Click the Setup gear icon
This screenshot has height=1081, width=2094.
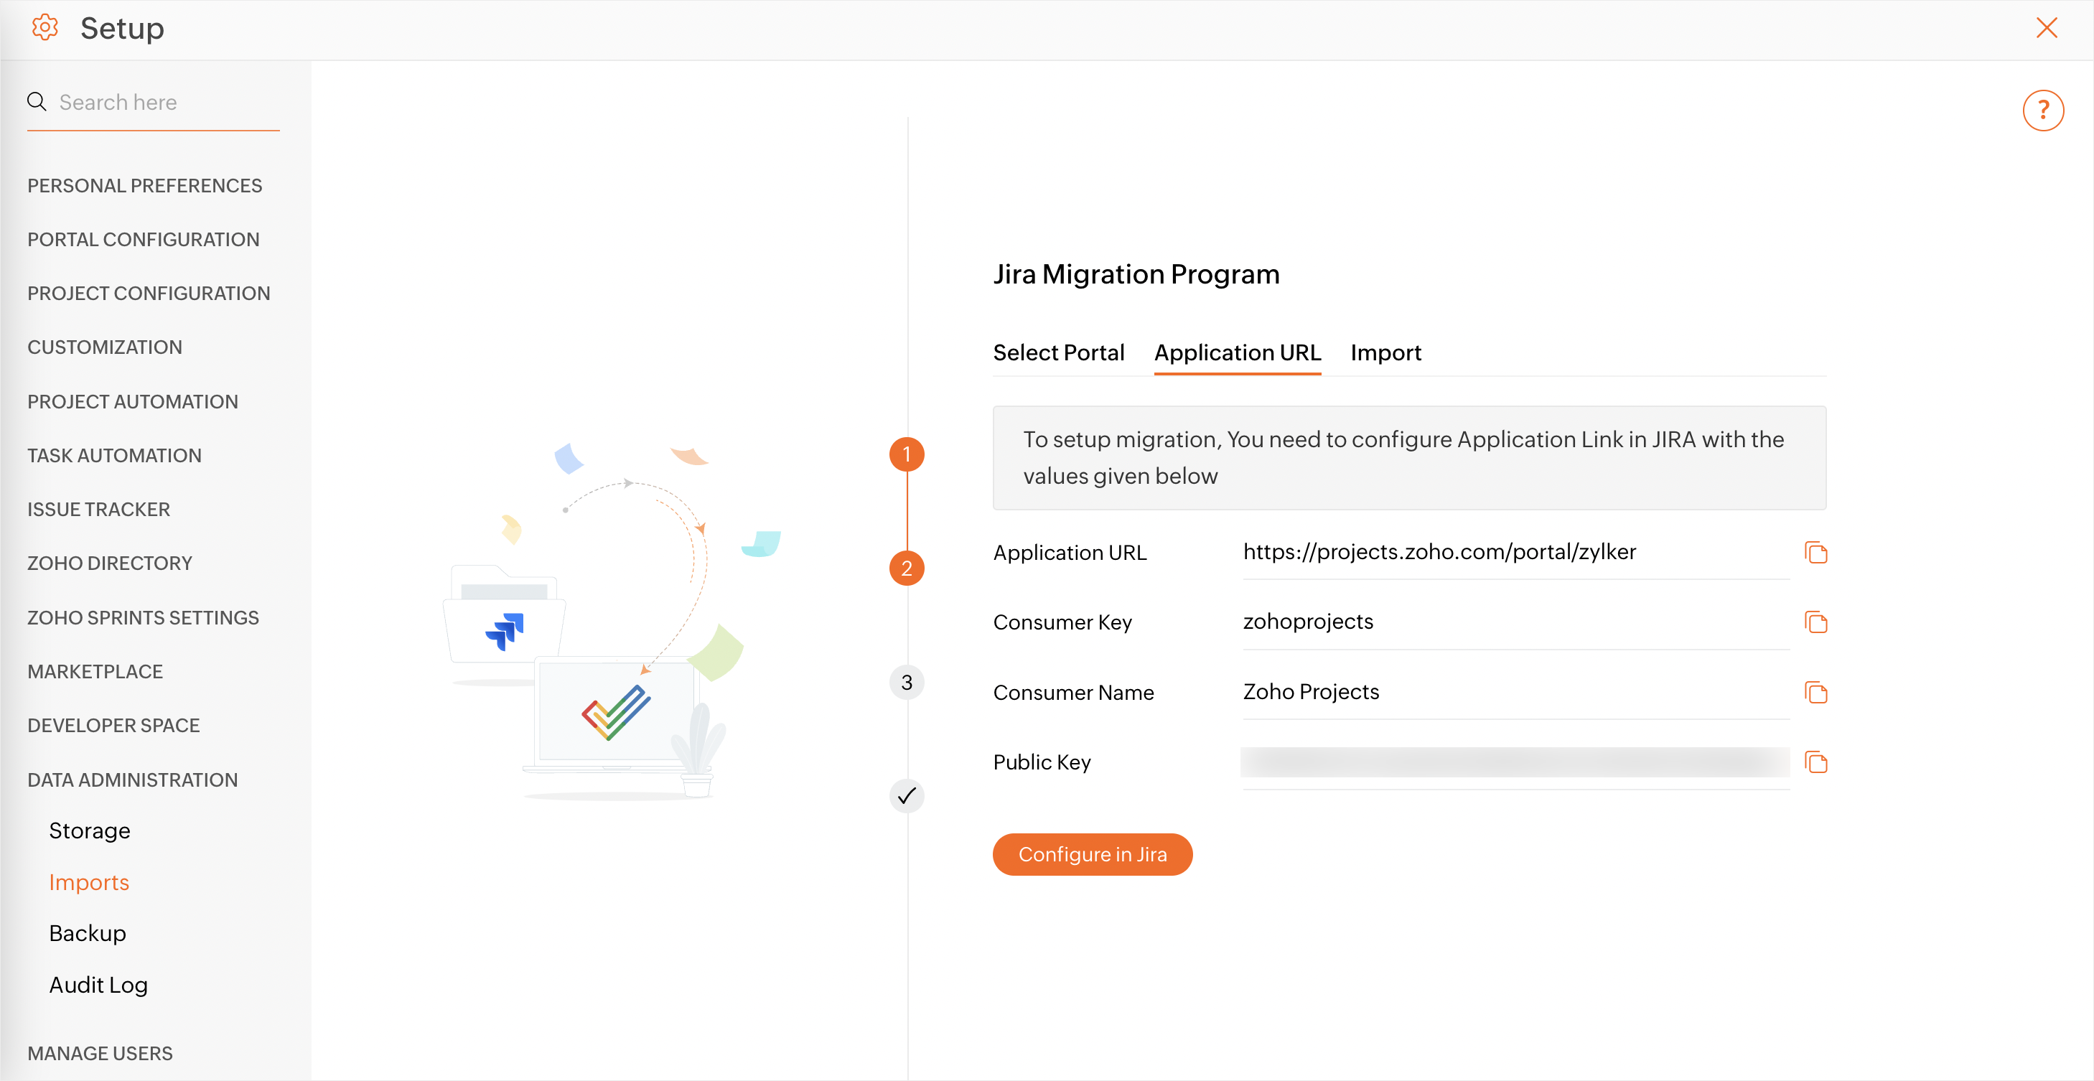pyautogui.click(x=45, y=29)
